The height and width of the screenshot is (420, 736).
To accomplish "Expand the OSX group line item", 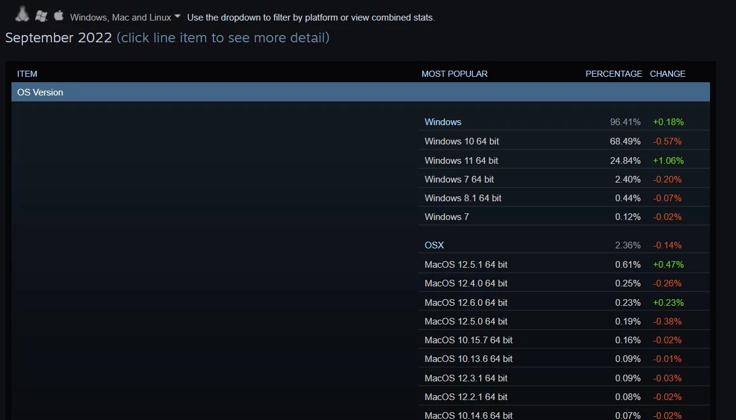I will coord(434,245).
